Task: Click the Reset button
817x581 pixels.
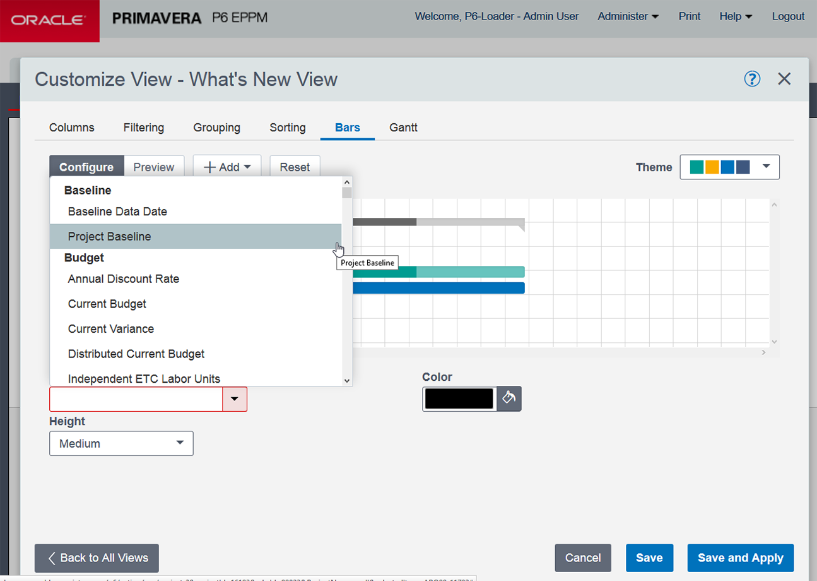Action: (x=295, y=167)
